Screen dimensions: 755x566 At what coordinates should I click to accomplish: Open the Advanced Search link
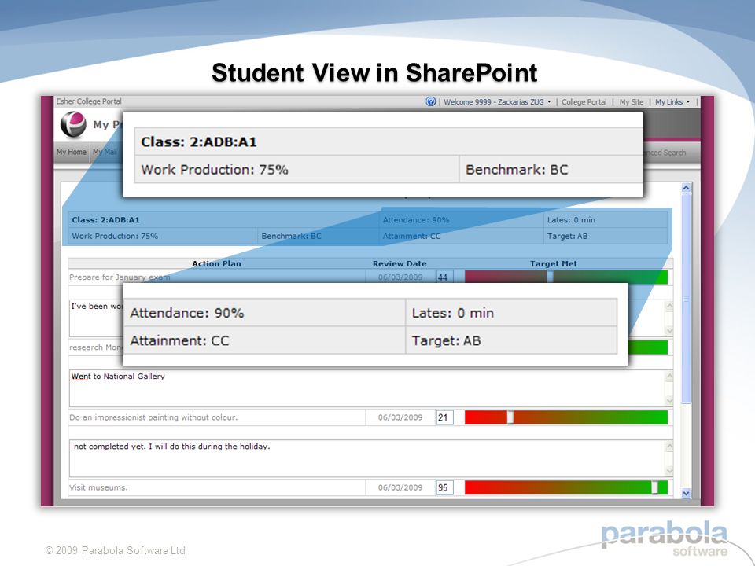pos(665,153)
